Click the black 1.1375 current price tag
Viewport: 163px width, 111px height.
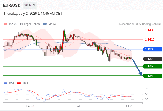(x=152, y=59)
